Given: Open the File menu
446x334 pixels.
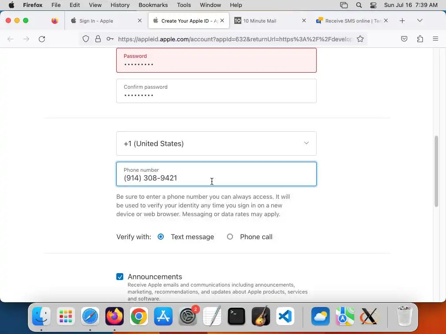Looking at the screenshot, I should [x=56, y=5].
